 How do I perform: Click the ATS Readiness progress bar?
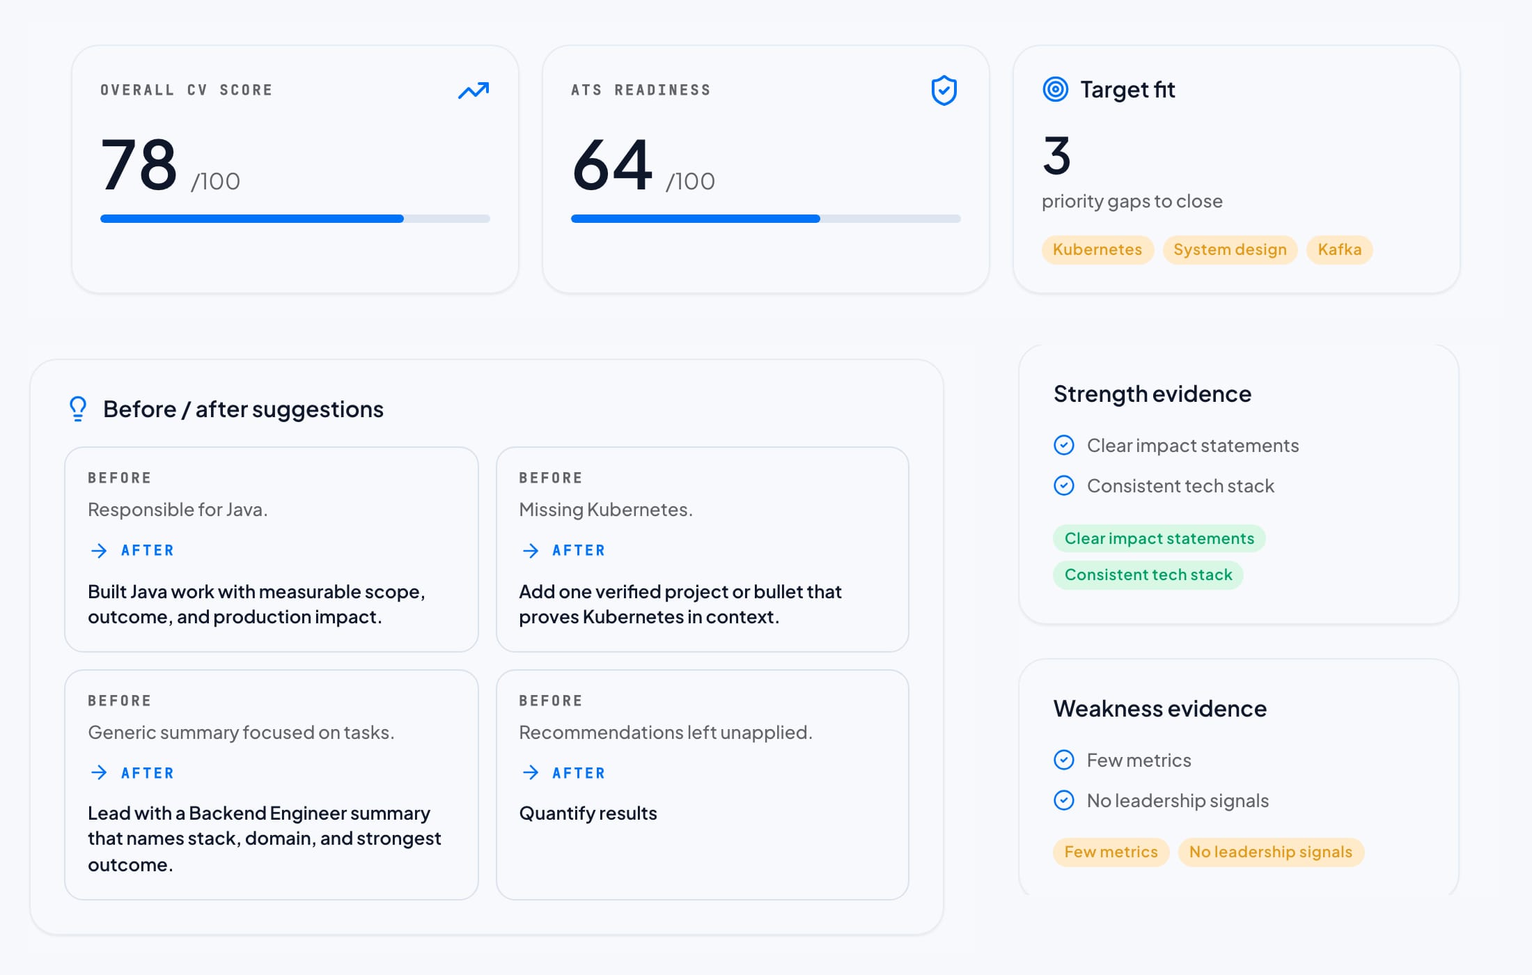coord(766,219)
